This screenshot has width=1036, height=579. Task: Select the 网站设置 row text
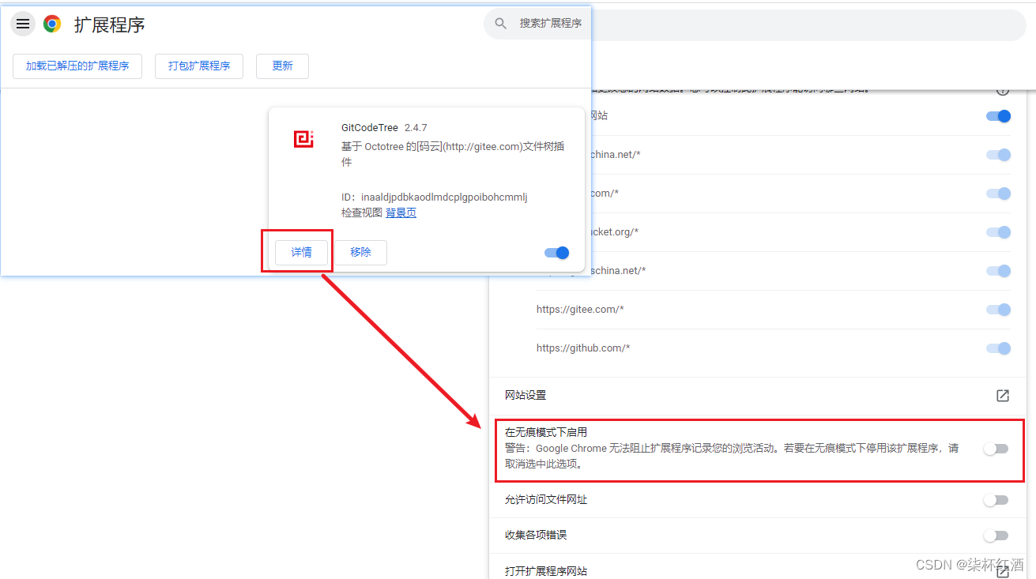[x=526, y=395]
